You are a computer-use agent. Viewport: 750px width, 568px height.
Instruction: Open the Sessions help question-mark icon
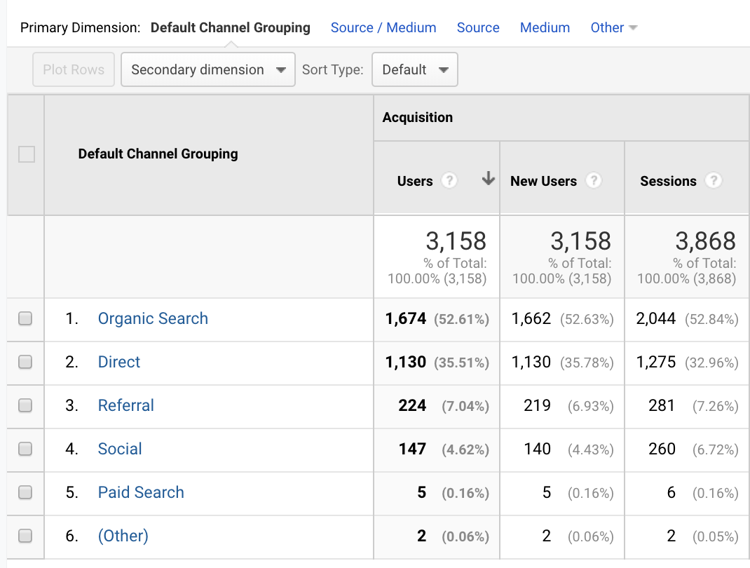click(713, 181)
